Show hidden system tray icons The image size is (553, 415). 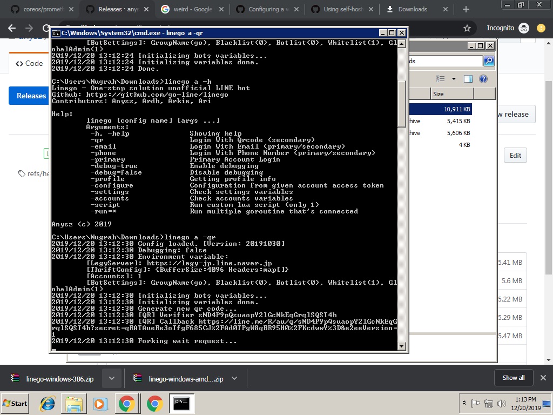pos(464,403)
